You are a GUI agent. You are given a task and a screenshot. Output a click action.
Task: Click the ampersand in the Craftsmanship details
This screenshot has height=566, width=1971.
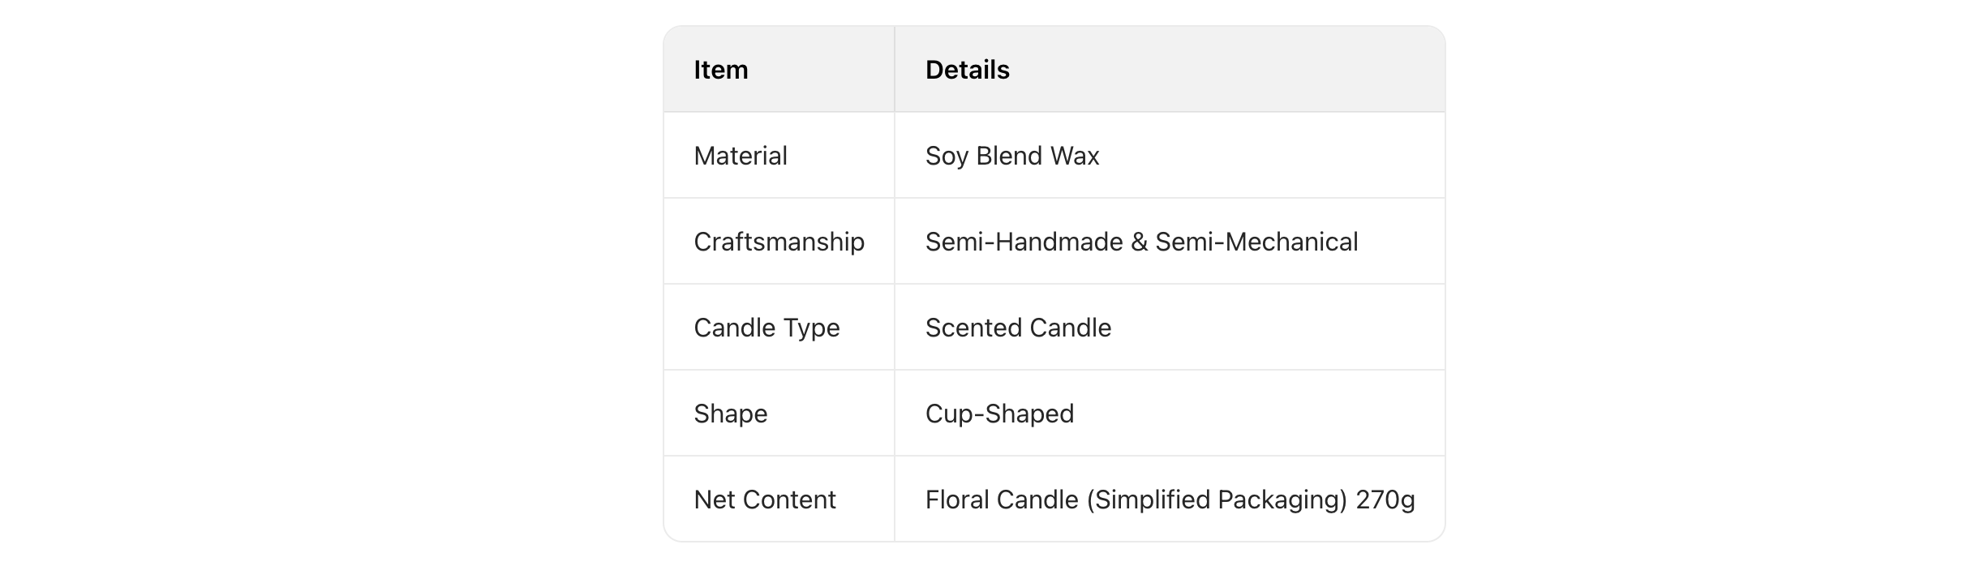(x=1140, y=242)
